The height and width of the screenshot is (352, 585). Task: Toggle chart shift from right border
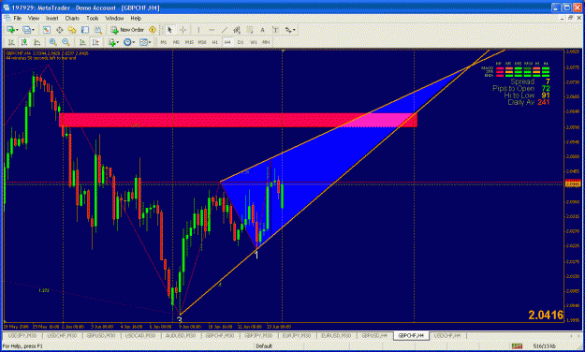pos(95,42)
